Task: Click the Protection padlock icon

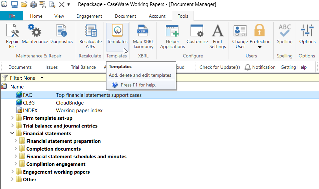Action: (259, 30)
